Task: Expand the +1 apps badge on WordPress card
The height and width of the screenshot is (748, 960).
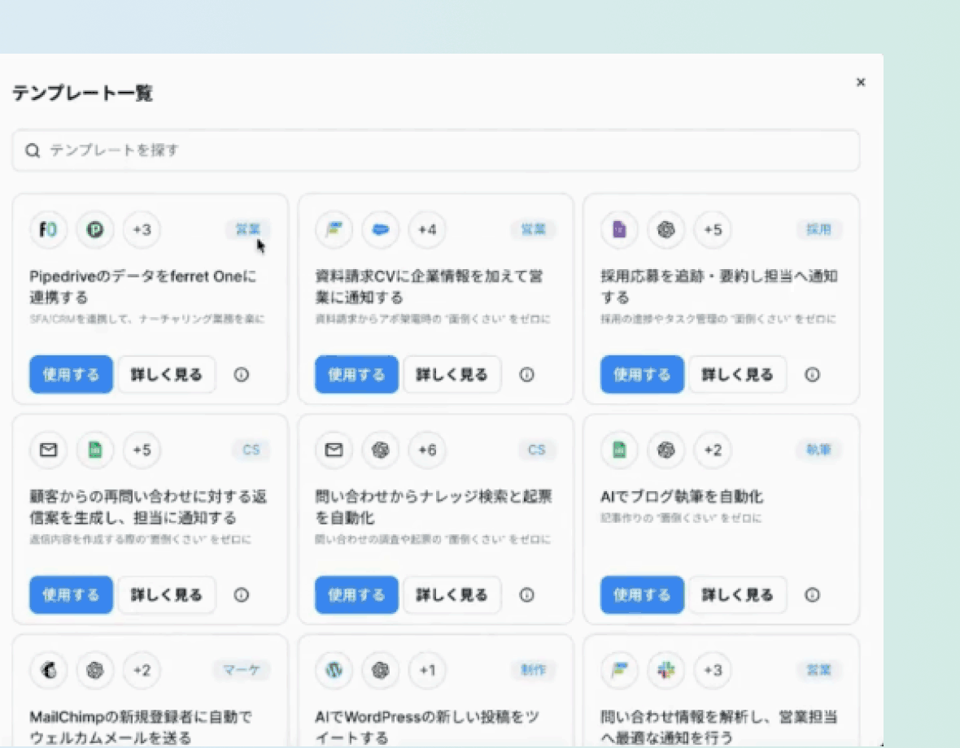Action: click(427, 670)
